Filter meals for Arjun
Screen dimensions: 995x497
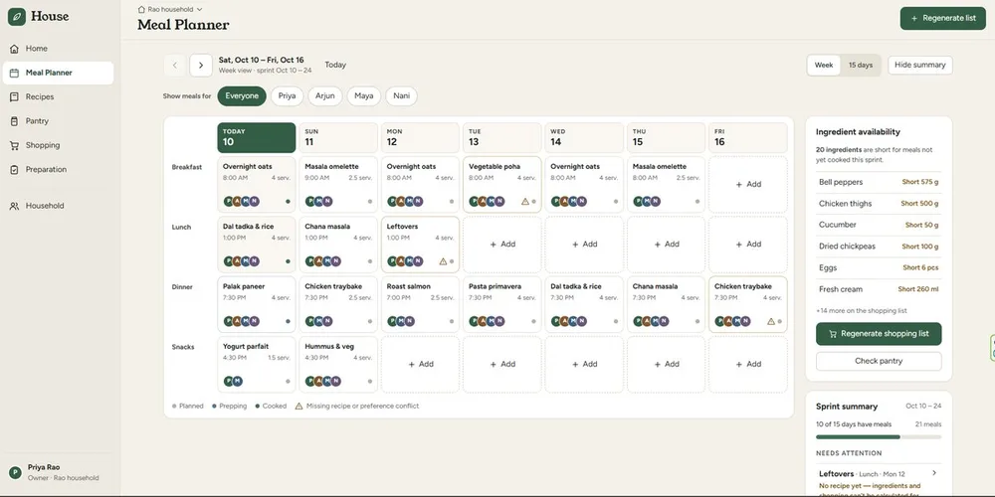(325, 96)
